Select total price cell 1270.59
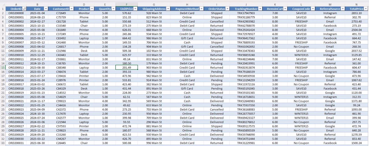 pyautogui.click(x=357, y=135)
